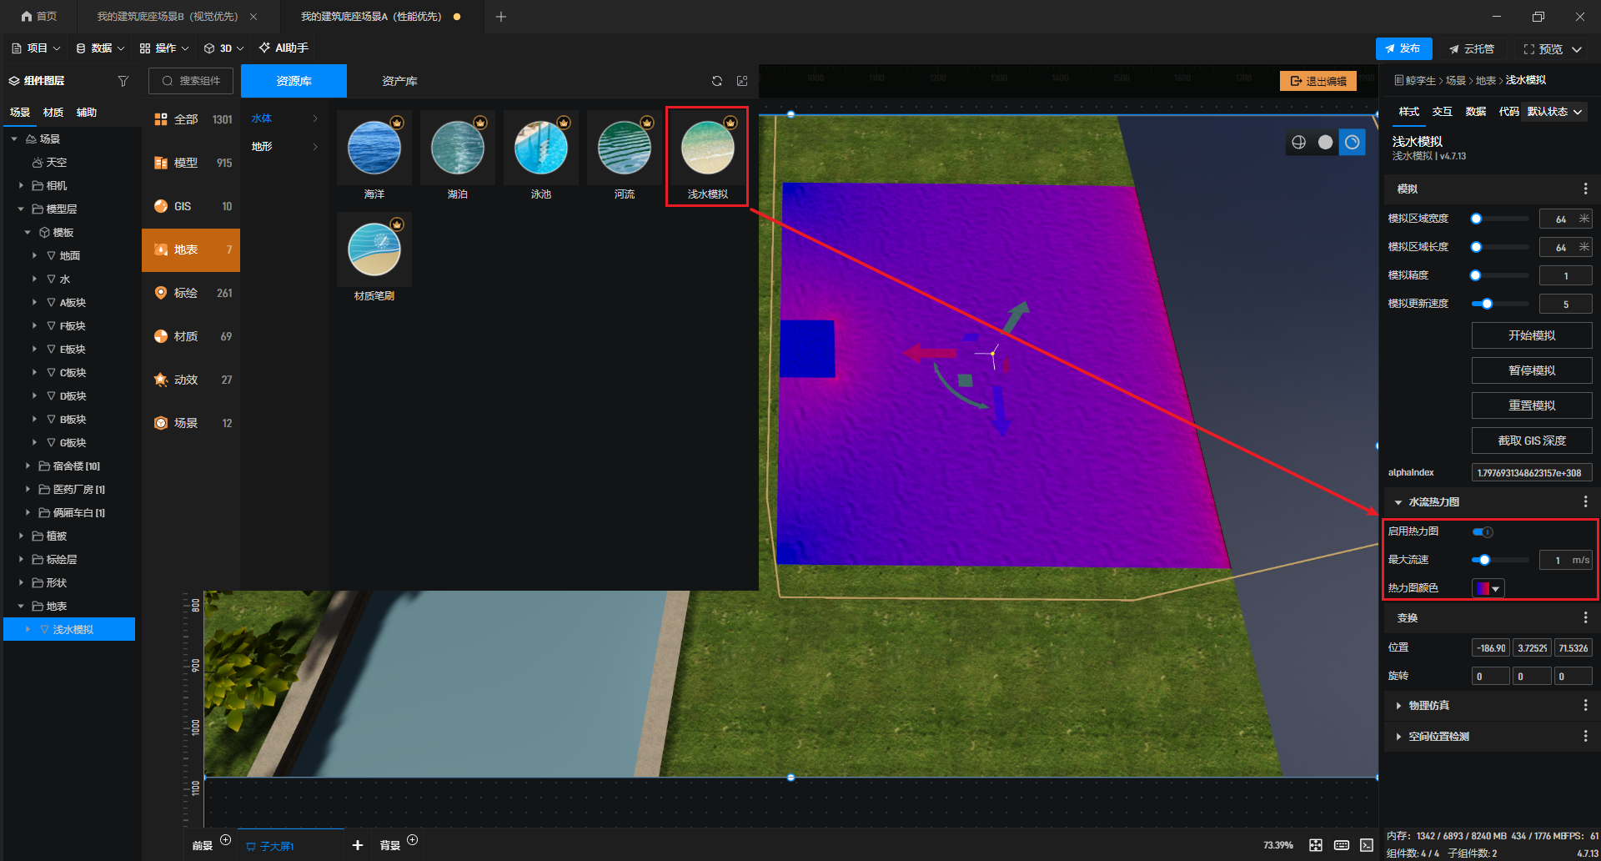Viewport: 1601px width, 861px height.
Task: Click the fit-to-screen icon in status bar
Action: tap(1316, 845)
